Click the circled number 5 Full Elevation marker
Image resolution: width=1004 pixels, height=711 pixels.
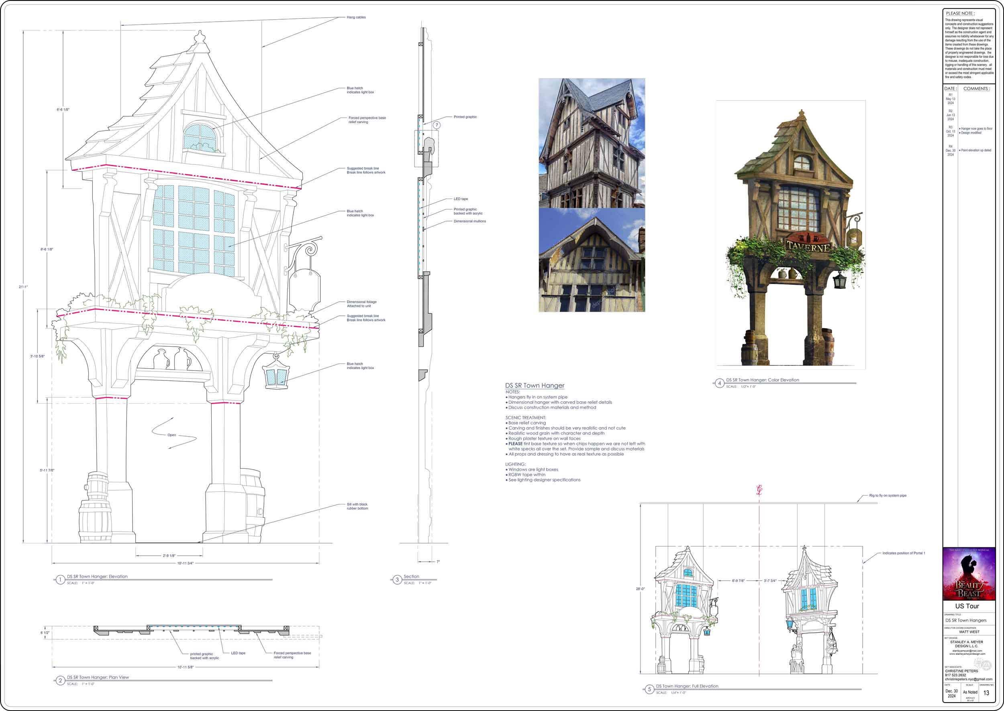649,689
